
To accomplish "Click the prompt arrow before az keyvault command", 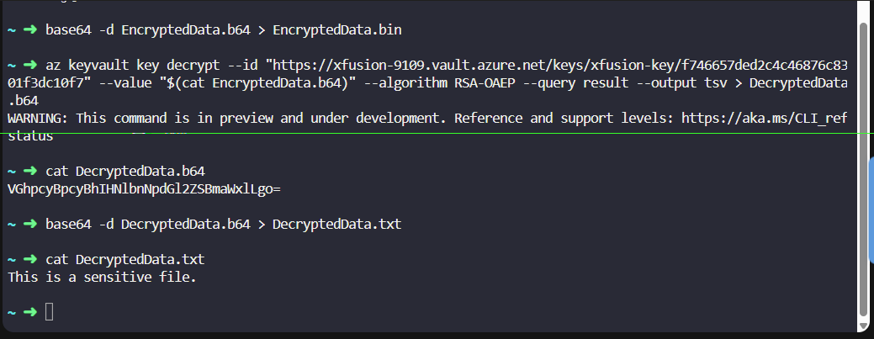I will click(31, 64).
